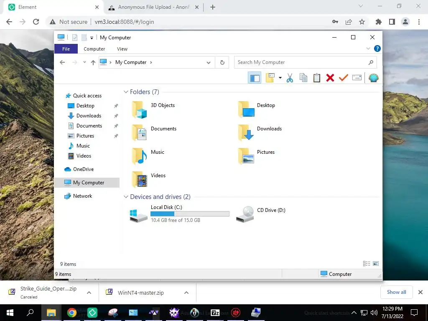428x321 pixels.
Task: Click the My Computer breadcrumb chevron
Action: click(151, 63)
